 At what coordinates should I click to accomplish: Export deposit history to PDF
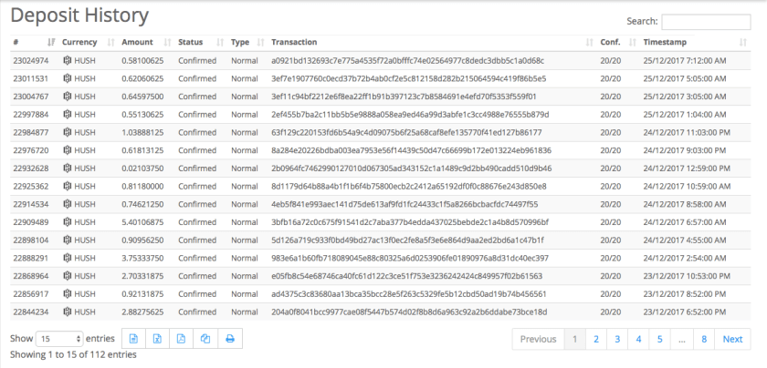click(182, 338)
